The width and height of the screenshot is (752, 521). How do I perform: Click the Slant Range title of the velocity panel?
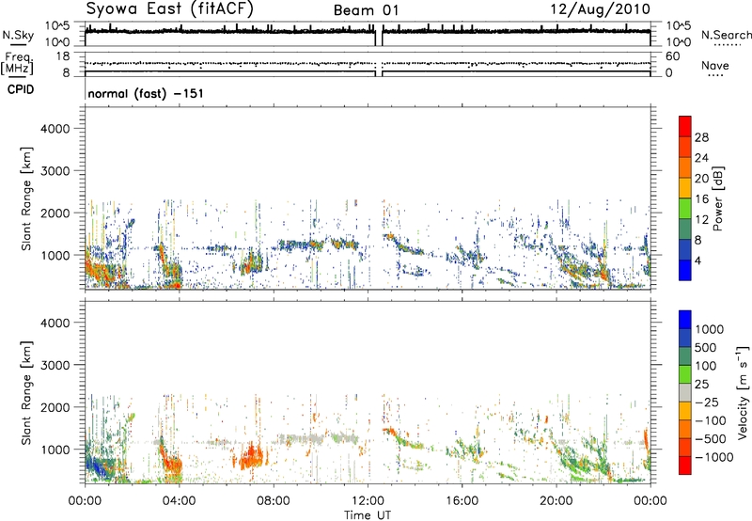coord(26,393)
